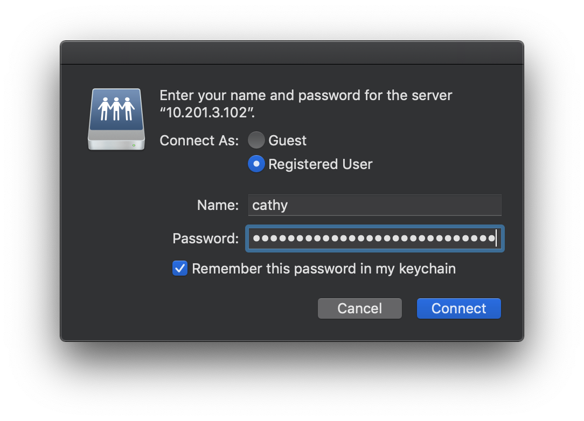Choose the Registered User radio button
Image resolution: width=584 pixels, height=421 pixels.
coord(256,164)
